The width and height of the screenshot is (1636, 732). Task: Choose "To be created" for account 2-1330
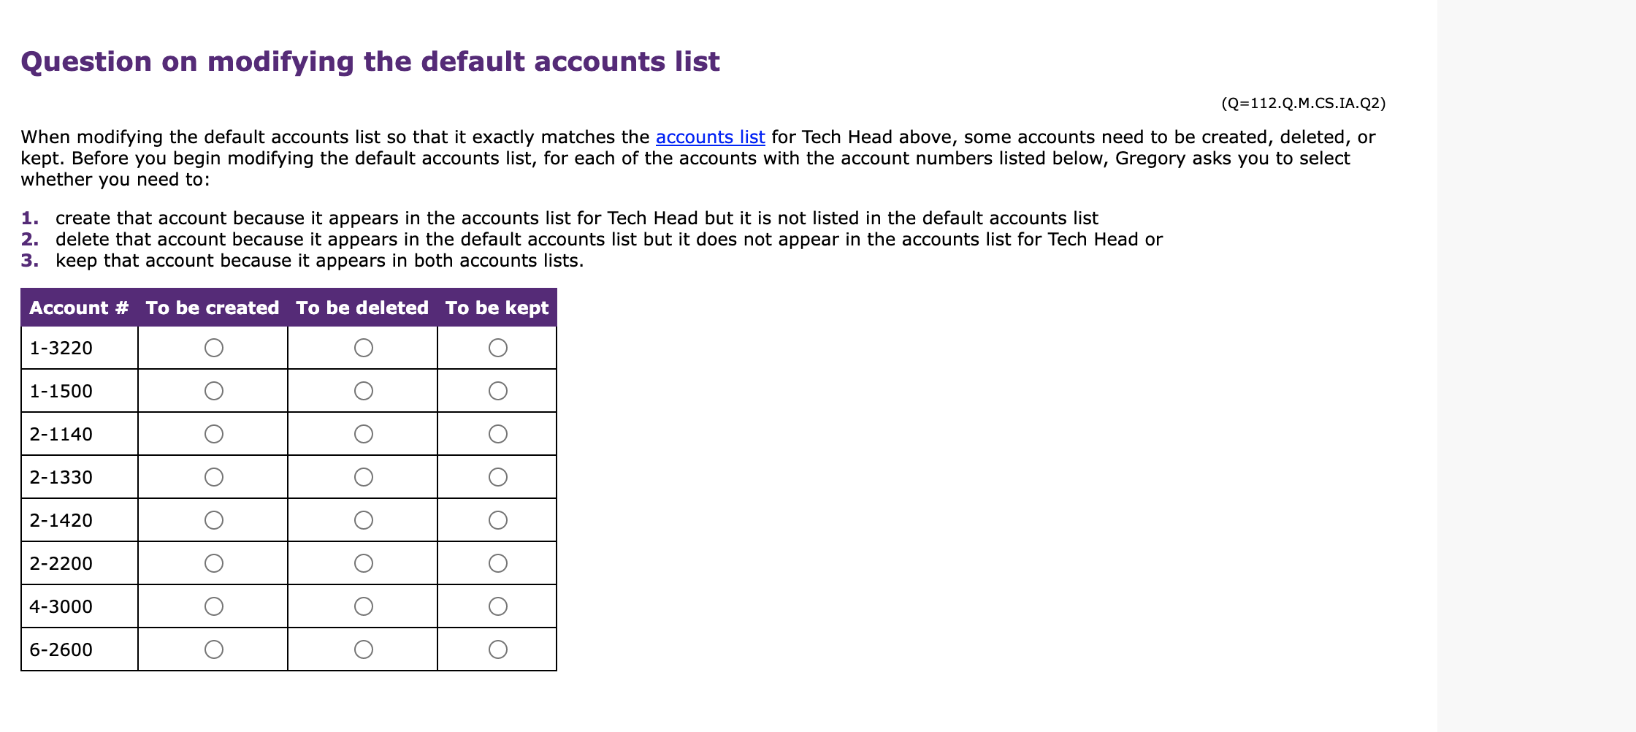coord(213,477)
